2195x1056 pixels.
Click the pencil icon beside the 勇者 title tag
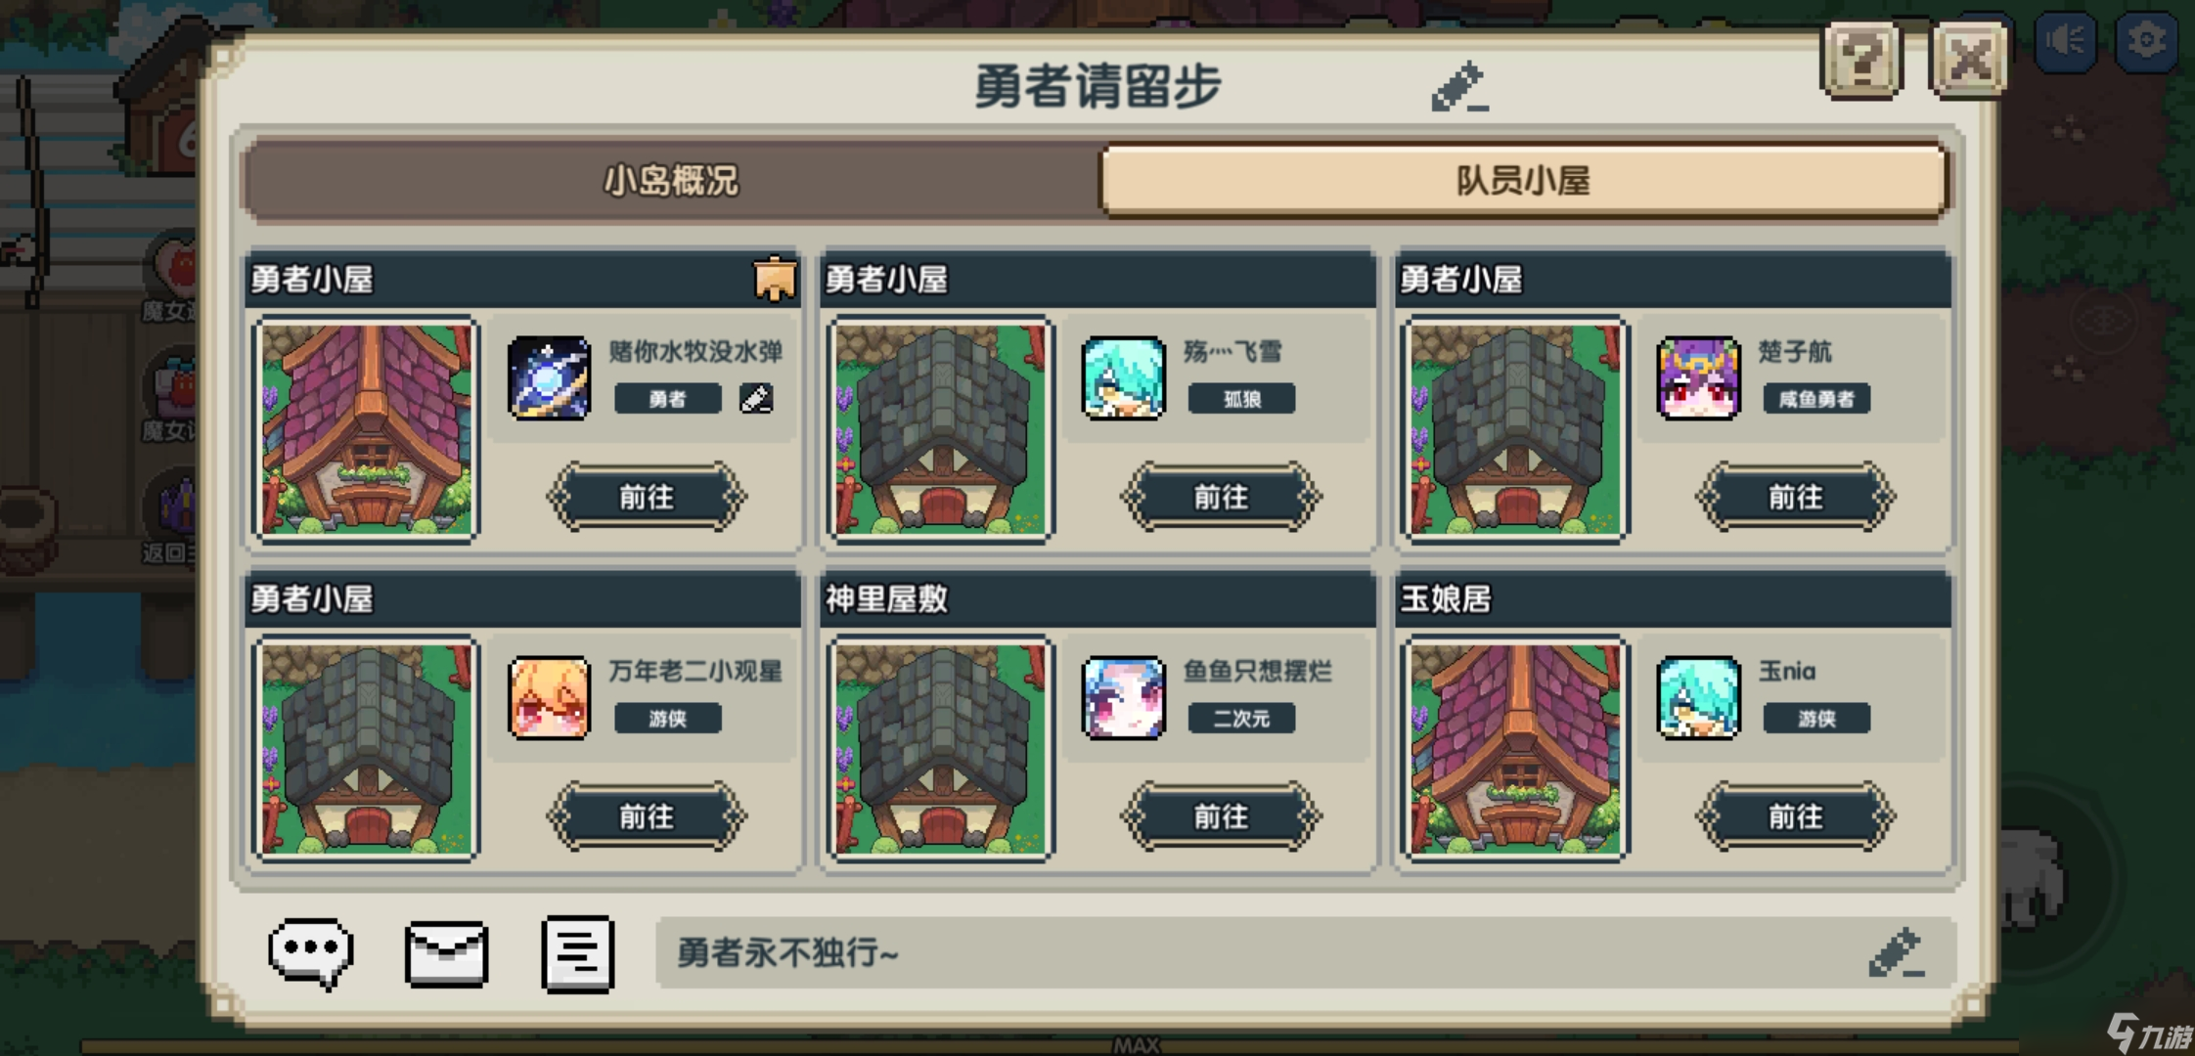click(756, 398)
